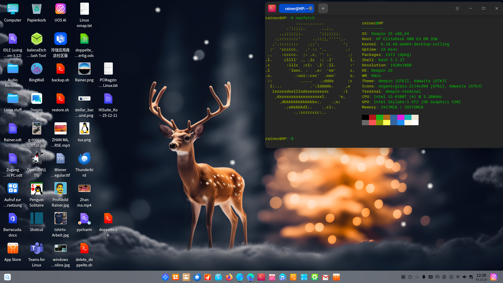Select the Linux nmap.txt file
This screenshot has height=283, width=503.
pos(84,15)
